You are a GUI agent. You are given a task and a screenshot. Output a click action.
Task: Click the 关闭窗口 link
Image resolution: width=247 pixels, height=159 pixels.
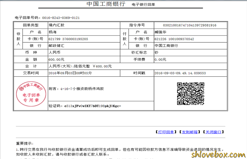coord(213,132)
